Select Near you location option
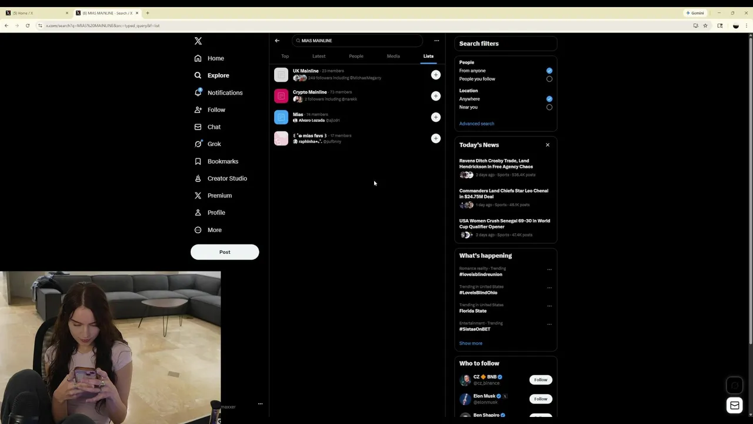The height and width of the screenshot is (424, 753). tap(549, 107)
